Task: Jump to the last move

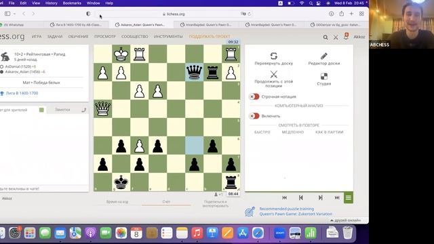Action: pyautogui.click(x=337, y=197)
